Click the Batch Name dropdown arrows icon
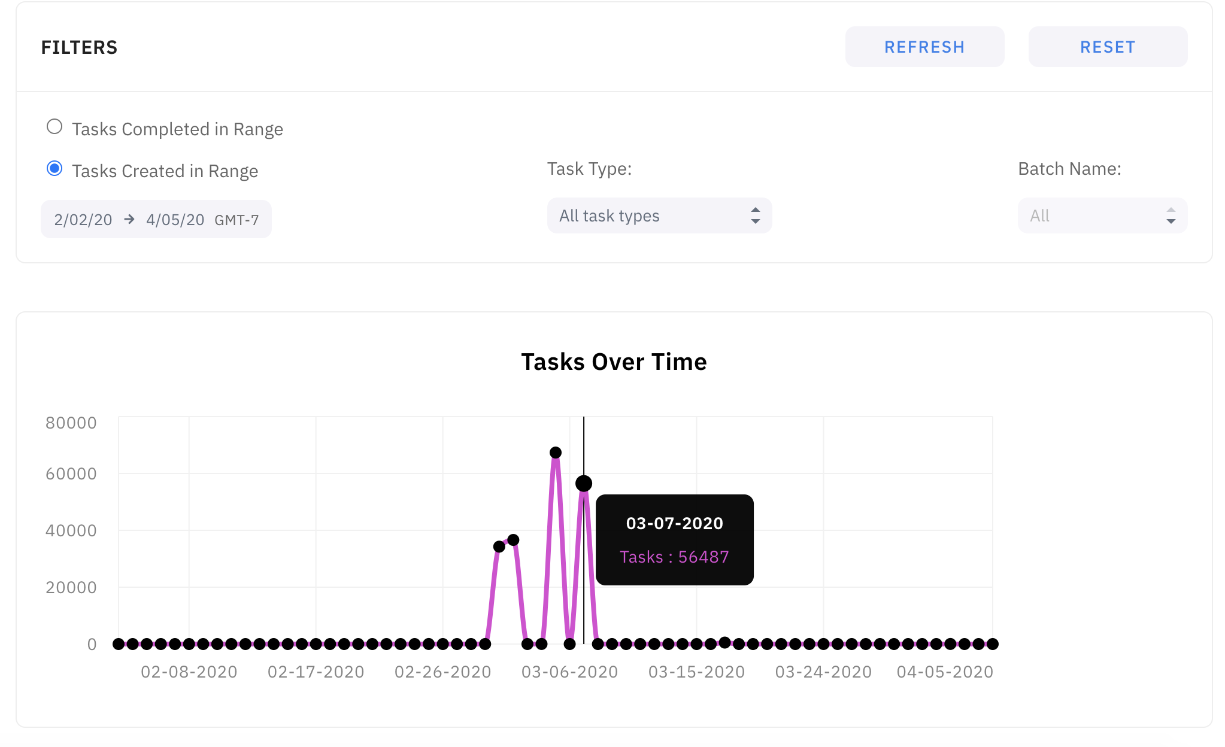 pos(1171,215)
